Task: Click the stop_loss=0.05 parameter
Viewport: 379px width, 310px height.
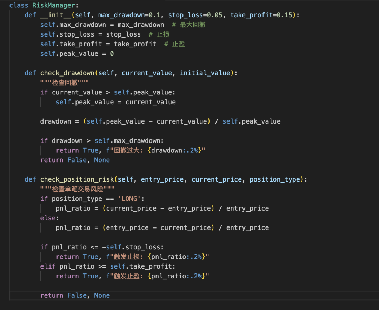Action: click(x=195, y=15)
